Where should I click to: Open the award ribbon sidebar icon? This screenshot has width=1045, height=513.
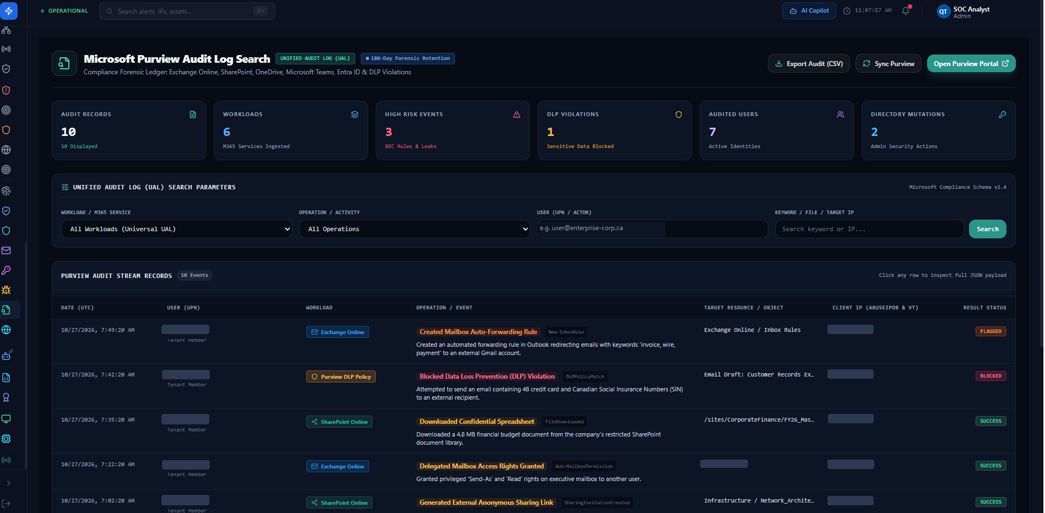[6, 397]
